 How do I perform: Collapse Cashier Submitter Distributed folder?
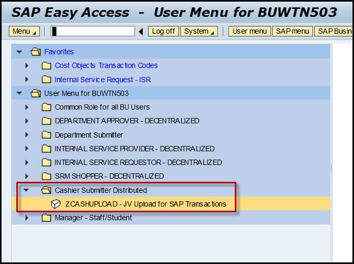click(x=26, y=190)
